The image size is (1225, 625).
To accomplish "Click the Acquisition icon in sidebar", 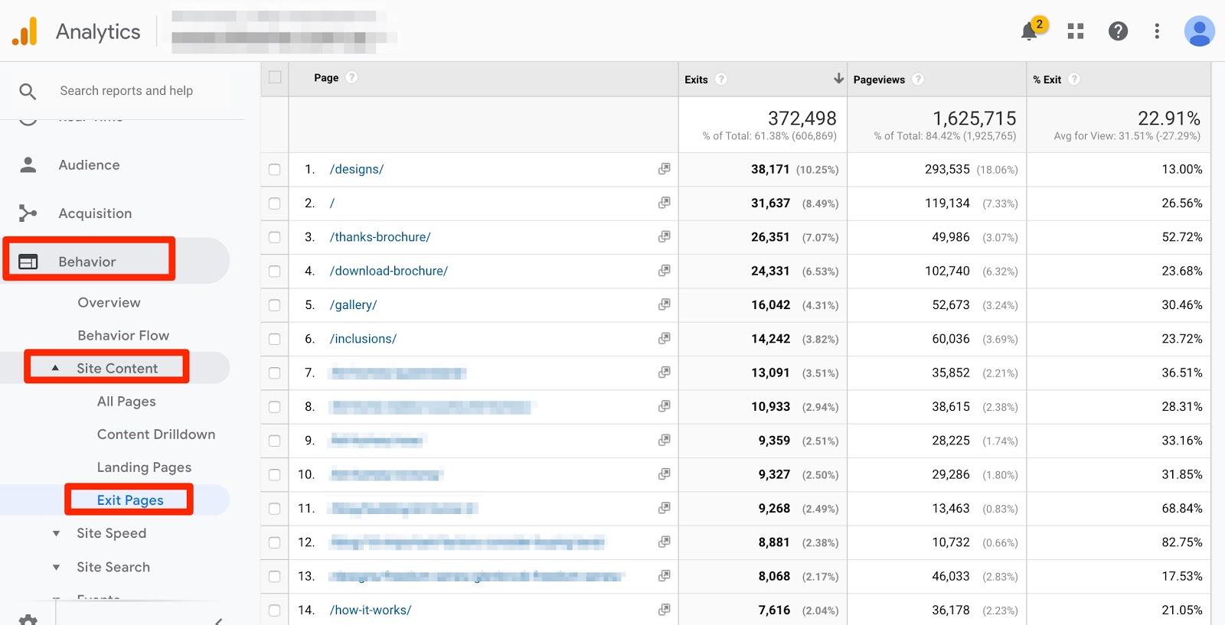I will [28, 213].
